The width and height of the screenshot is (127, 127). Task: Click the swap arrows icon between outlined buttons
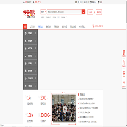pyautogui.click(x=95, y=12)
